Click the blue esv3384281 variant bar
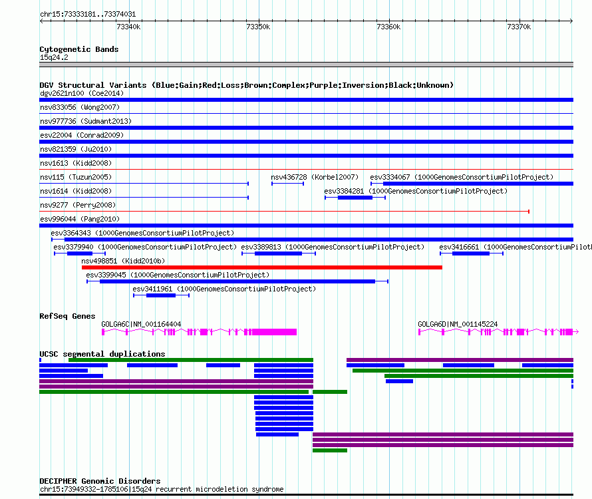This screenshot has width=592, height=499. [x=355, y=198]
